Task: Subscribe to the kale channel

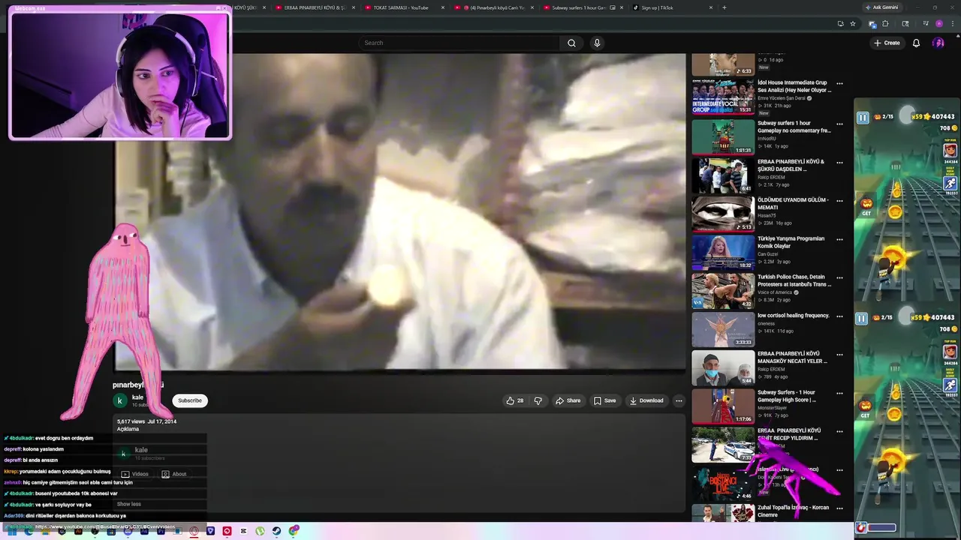Action: pos(190,400)
